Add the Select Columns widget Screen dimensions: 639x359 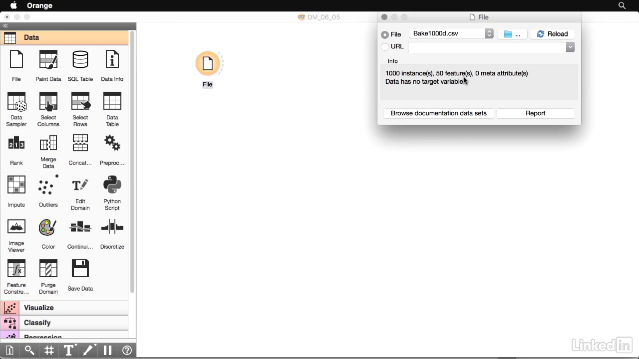[48, 109]
